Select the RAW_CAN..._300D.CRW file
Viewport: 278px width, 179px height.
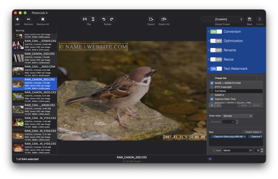tap(35, 71)
